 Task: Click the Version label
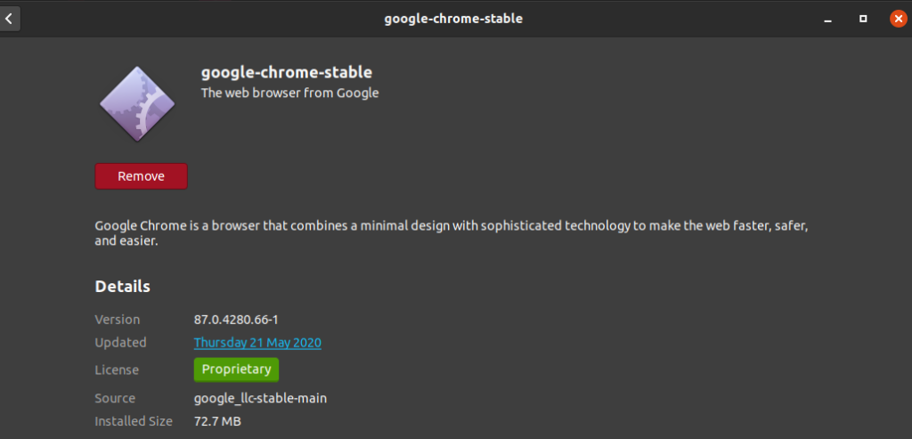pos(118,319)
